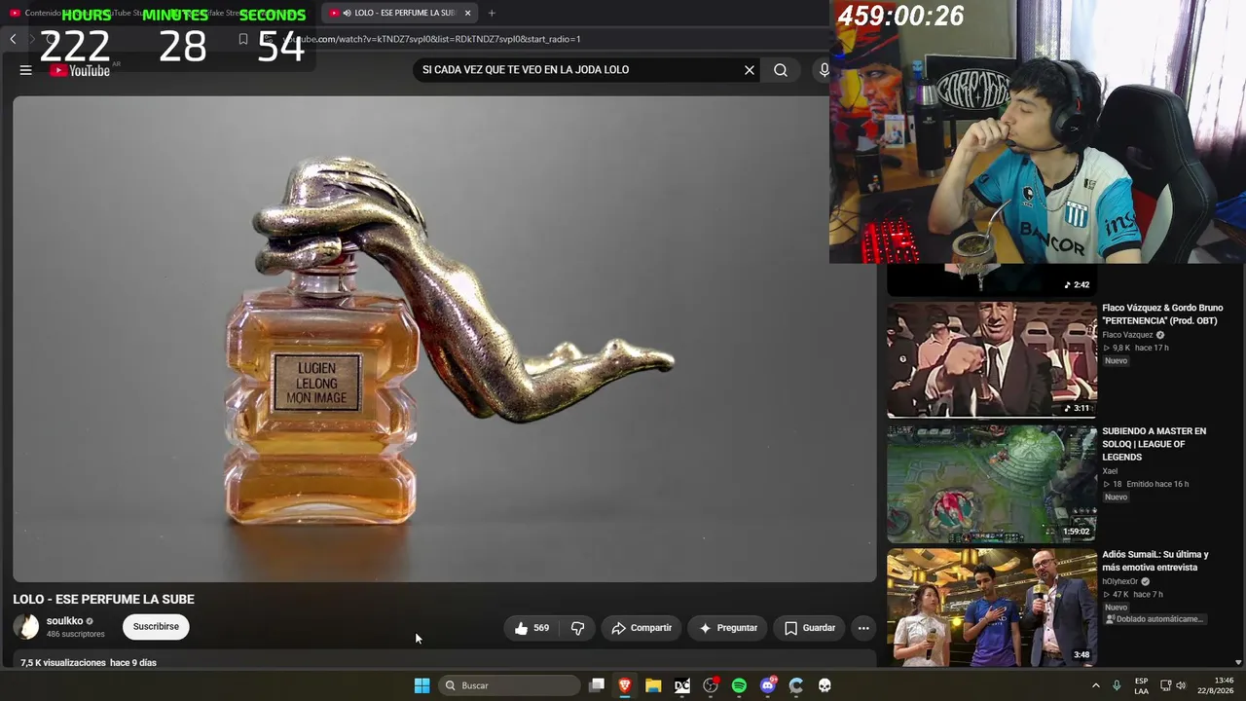Screen dimensions: 1246x701
Task: Go back in the browser
Action: (x=13, y=39)
